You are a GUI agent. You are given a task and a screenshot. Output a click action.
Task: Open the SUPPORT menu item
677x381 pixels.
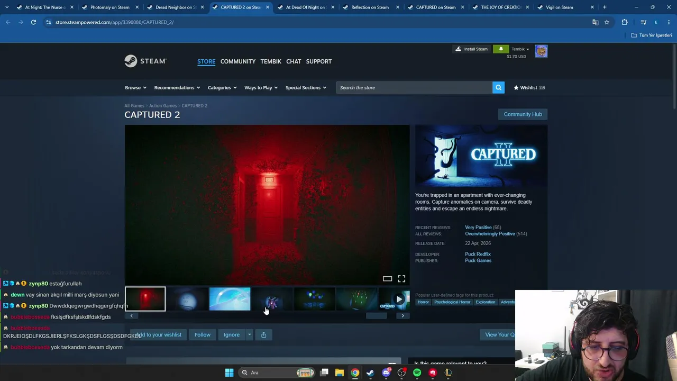point(319,61)
